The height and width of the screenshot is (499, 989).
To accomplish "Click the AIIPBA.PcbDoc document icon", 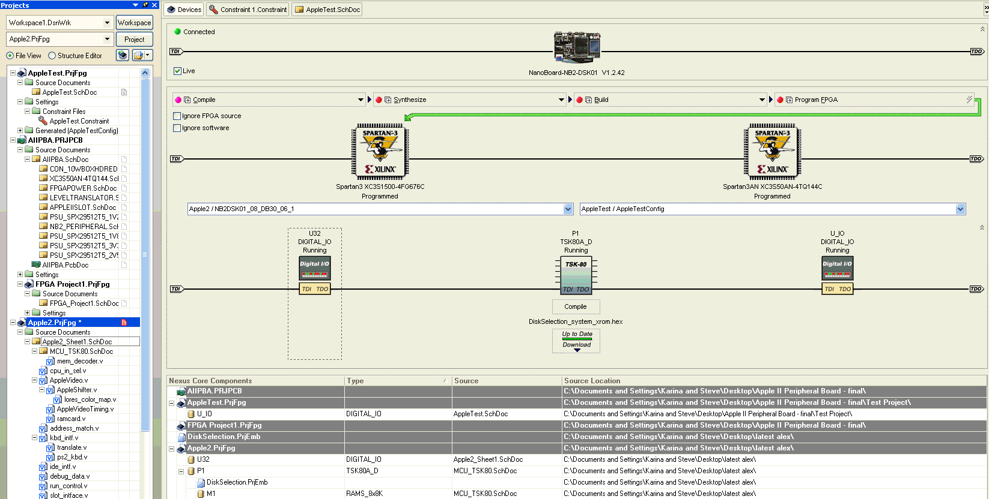I will (x=36, y=264).
